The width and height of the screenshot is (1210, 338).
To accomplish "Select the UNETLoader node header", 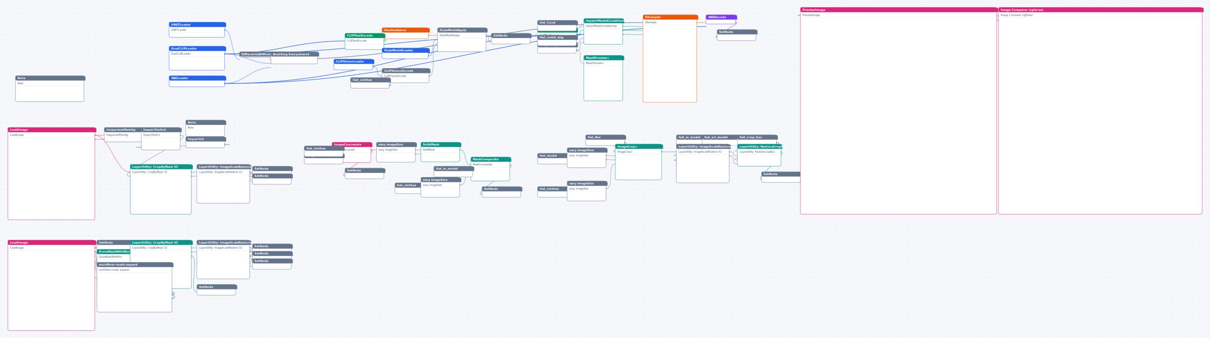I will pos(197,25).
